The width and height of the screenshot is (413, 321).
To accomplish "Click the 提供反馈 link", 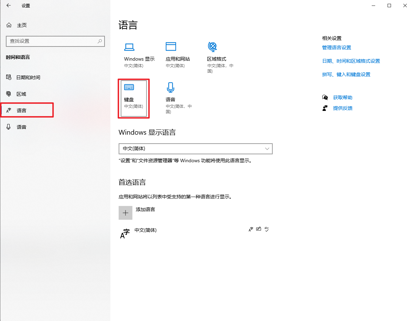I will tap(343, 108).
